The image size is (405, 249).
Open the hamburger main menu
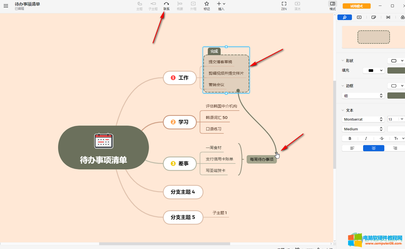coord(6,6)
